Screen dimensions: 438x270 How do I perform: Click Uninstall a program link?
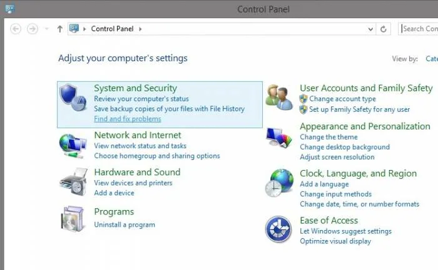pyautogui.click(x=125, y=224)
